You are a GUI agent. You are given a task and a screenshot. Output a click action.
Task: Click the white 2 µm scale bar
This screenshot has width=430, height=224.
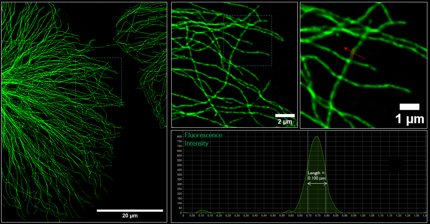[x=285, y=115]
